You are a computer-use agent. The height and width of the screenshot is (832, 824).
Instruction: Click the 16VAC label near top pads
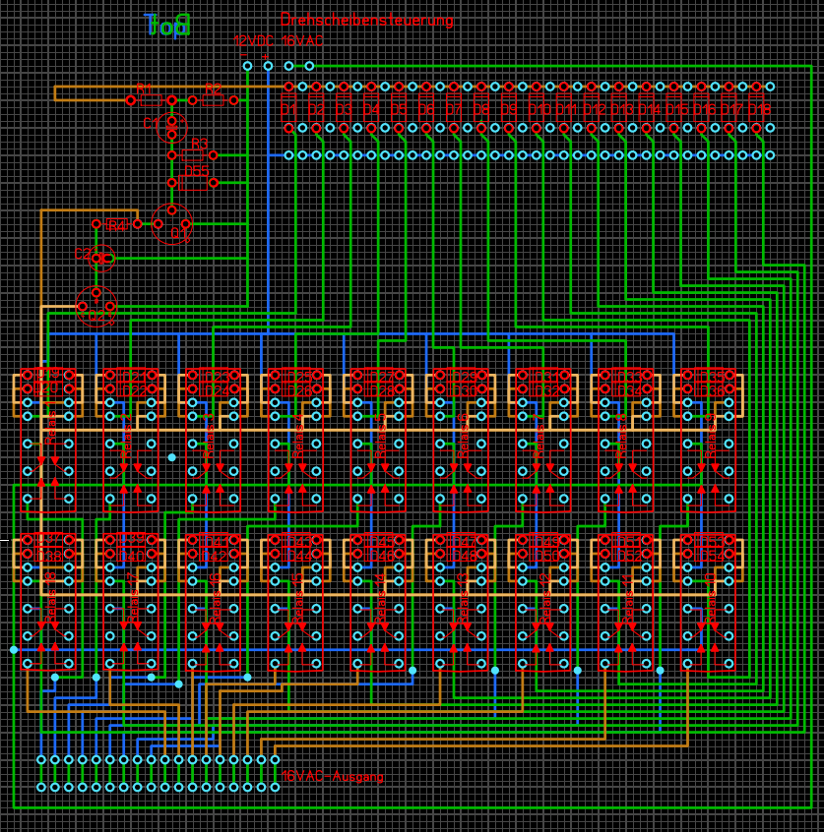point(302,41)
